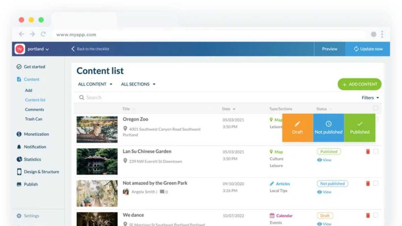
Task: Select the We dance row checkbox
Action: tap(376, 215)
